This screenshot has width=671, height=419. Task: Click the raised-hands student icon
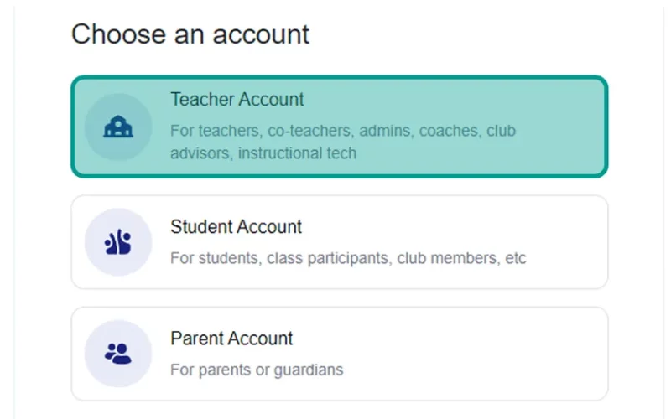117,242
